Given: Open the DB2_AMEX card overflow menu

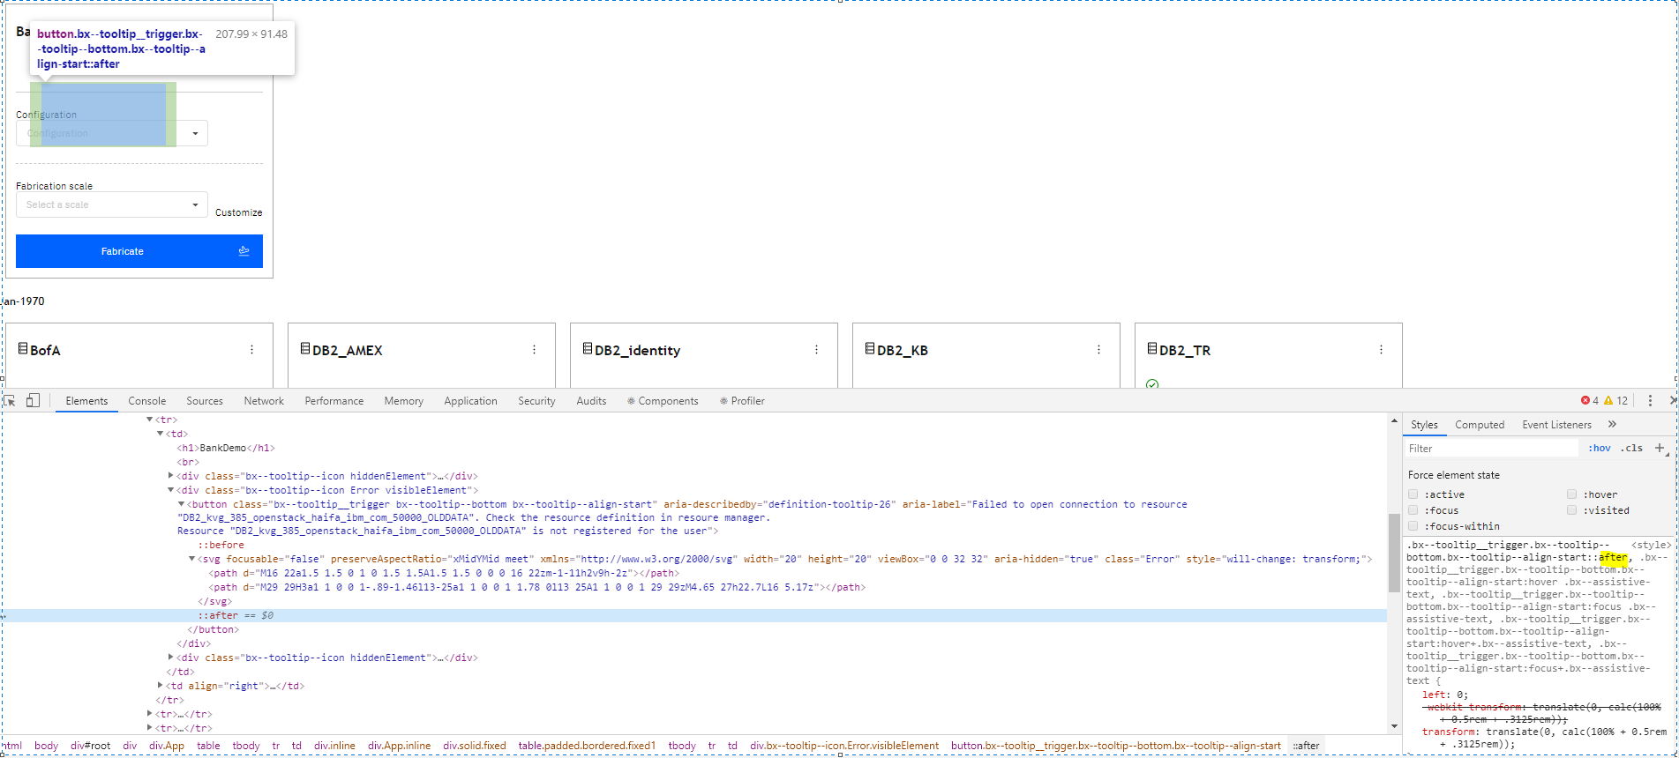Looking at the screenshot, I should coord(534,350).
